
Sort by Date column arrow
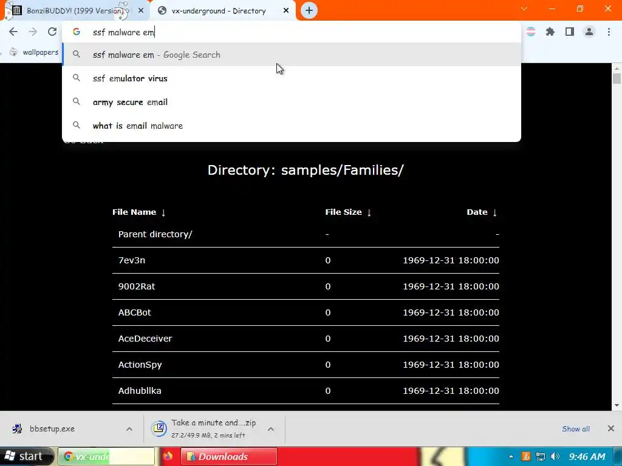(x=494, y=212)
